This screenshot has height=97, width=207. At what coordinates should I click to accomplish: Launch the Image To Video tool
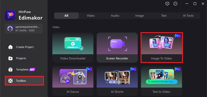tap(162, 48)
